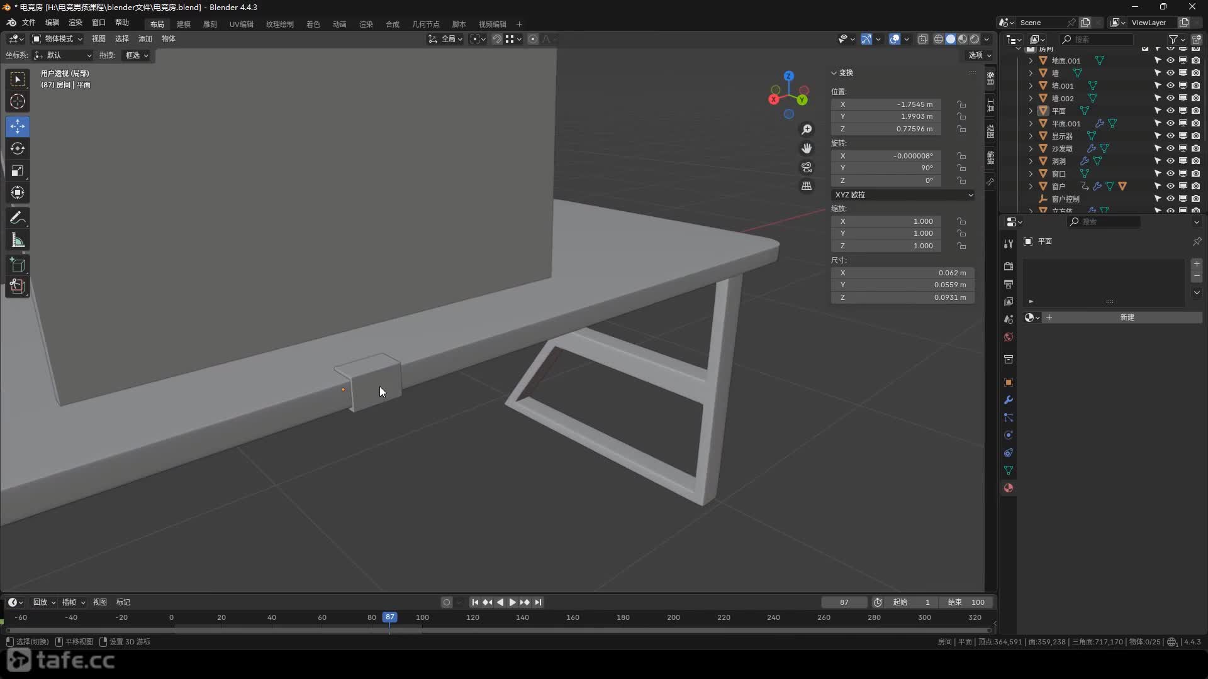Image resolution: width=1208 pixels, height=679 pixels.
Task: Open the 添加 menu in viewport header
Action: [145, 39]
